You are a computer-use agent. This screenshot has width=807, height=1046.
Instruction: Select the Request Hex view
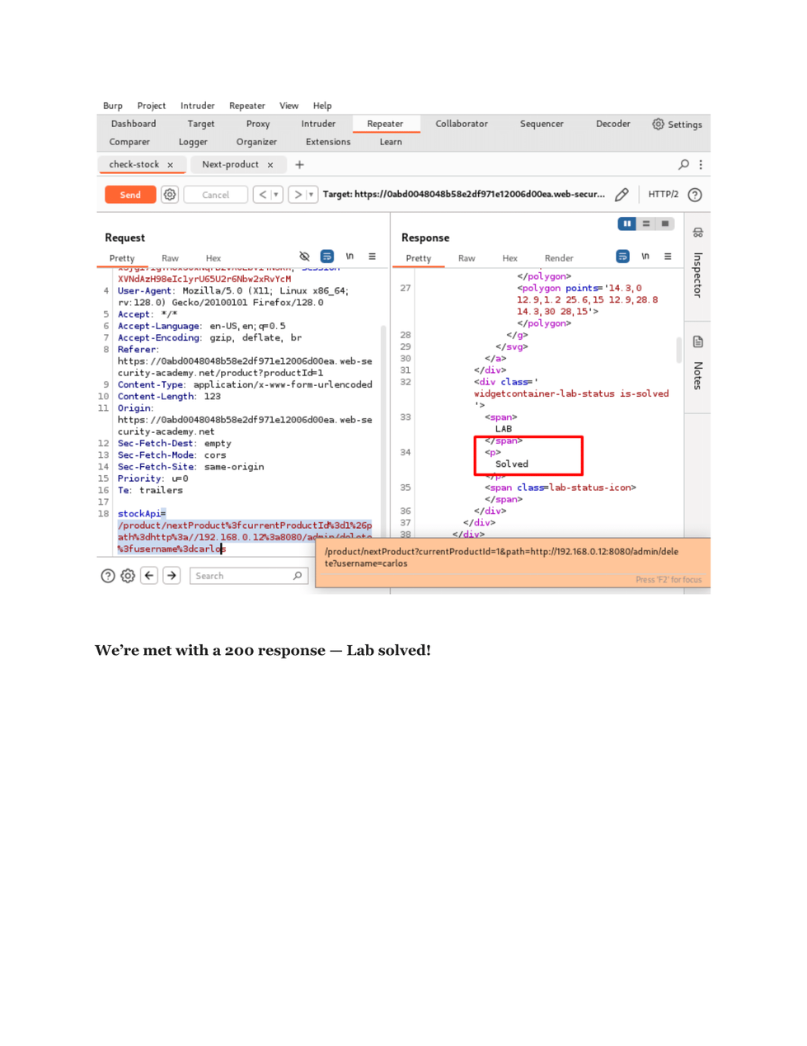tap(213, 258)
